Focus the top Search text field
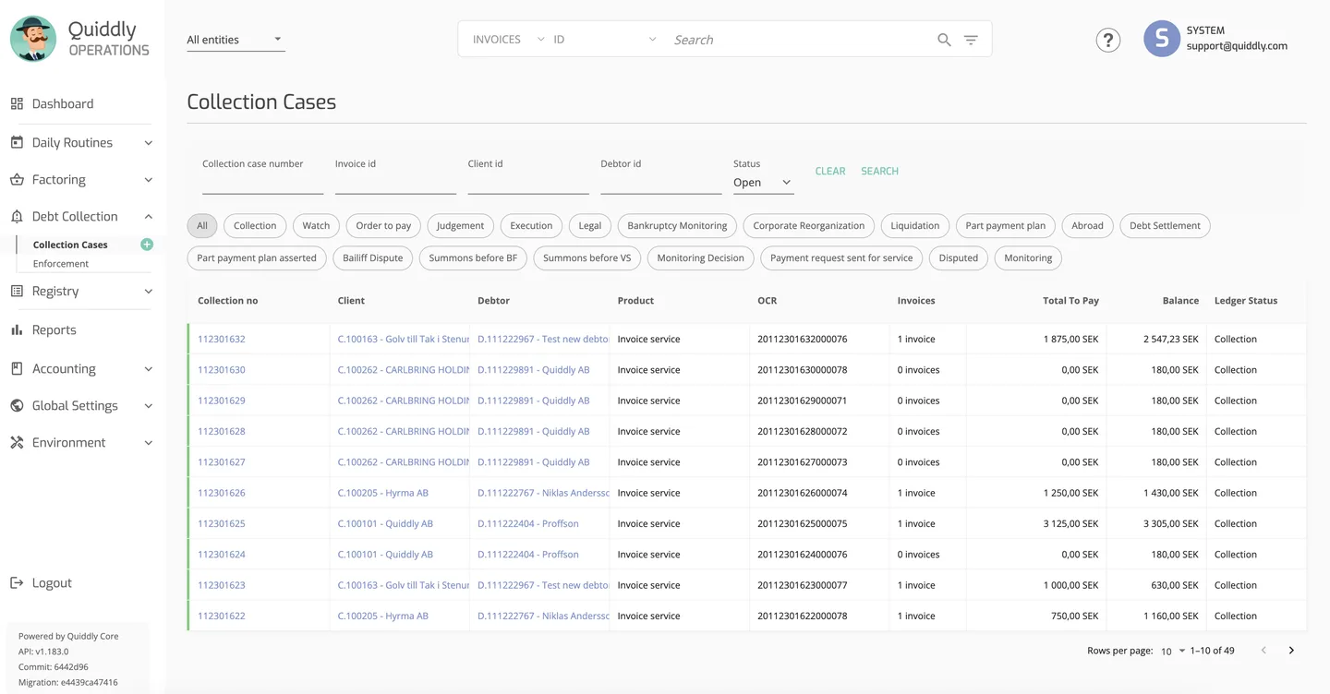Image resolution: width=1330 pixels, height=694 pixels. [x=799, y=40]
